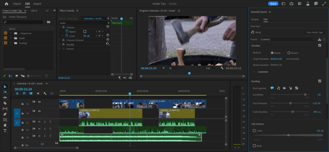Open the Essential Sound panel menu
Viewport: 329px width, 152px height.
(270, 12)
